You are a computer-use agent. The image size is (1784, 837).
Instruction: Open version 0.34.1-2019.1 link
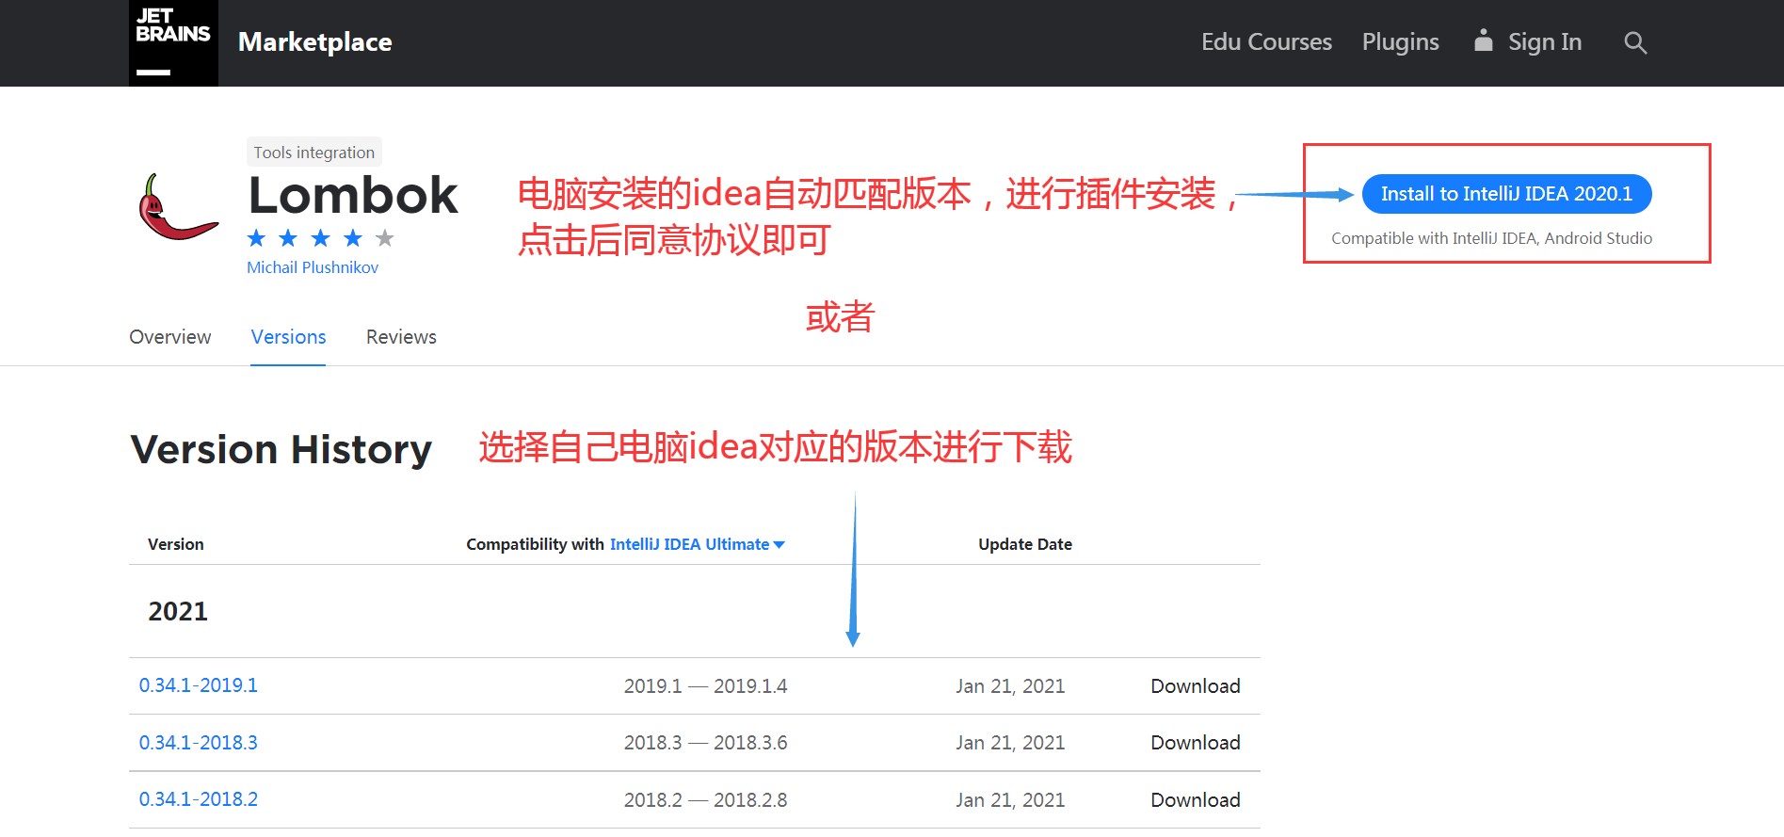tap(199, 685)
